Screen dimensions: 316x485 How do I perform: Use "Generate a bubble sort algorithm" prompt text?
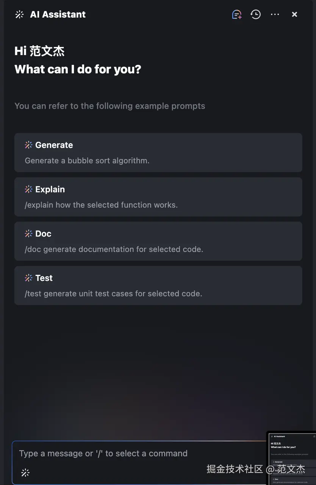click(x=87, y=161)
